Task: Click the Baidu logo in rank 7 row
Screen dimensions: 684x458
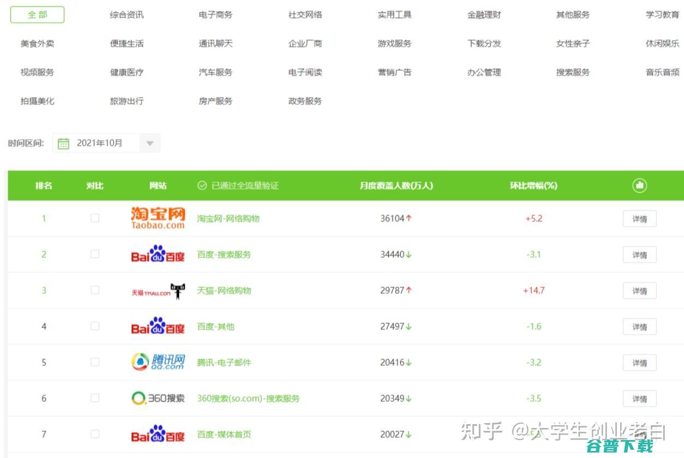Action: [x=157, y=434]
